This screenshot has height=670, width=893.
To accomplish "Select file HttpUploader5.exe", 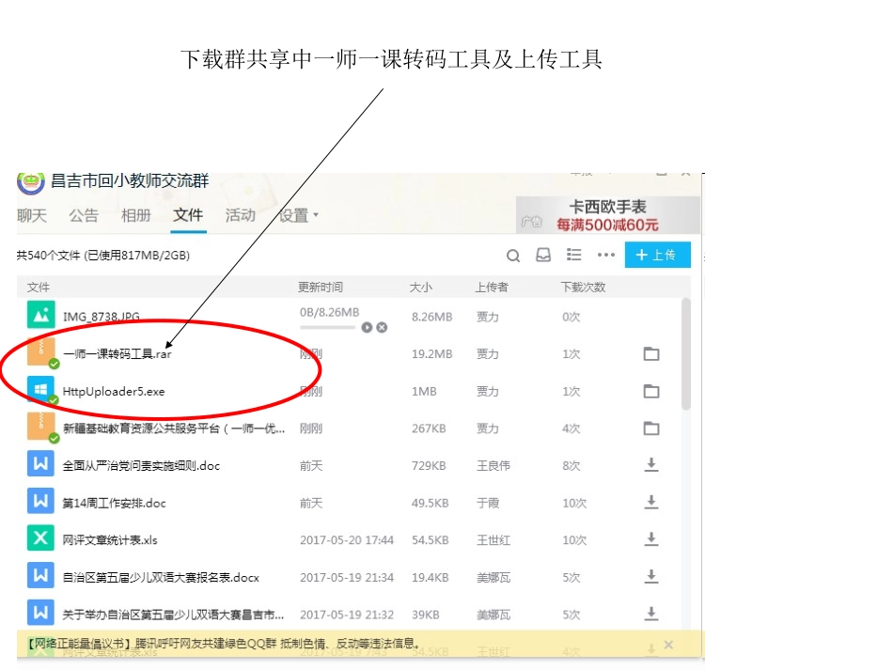I will 114,392.
